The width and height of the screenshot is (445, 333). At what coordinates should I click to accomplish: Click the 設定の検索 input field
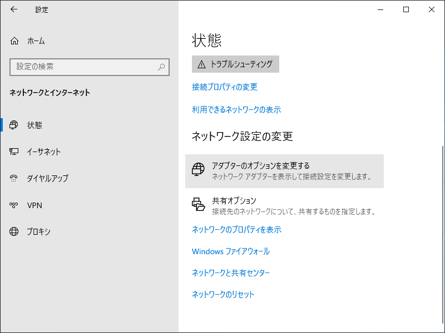(x=90, y=67)
